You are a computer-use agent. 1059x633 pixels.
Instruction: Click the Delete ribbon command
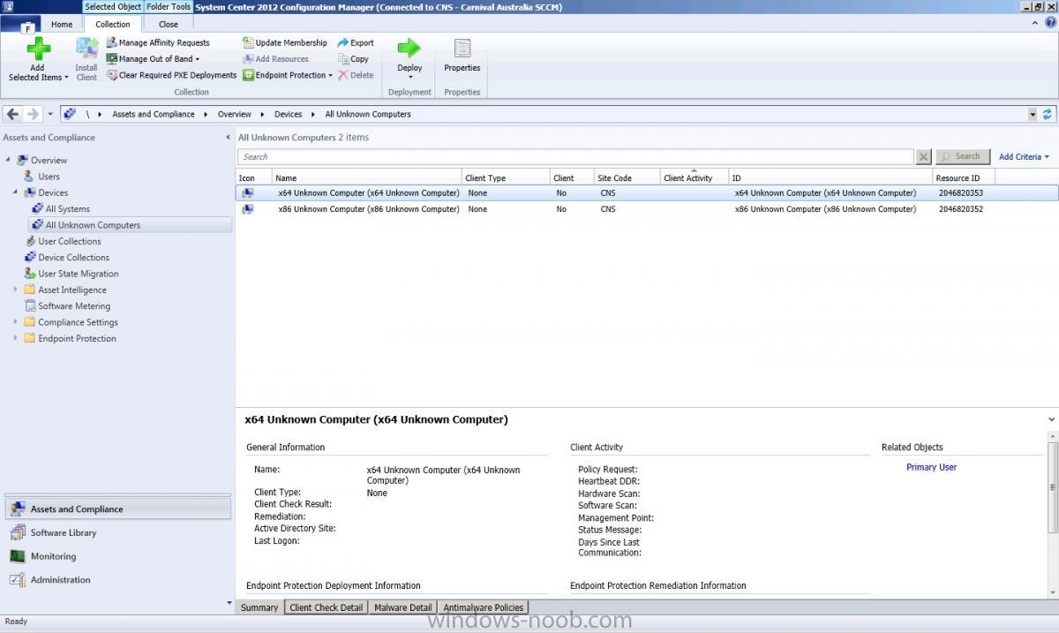point(356,75)
